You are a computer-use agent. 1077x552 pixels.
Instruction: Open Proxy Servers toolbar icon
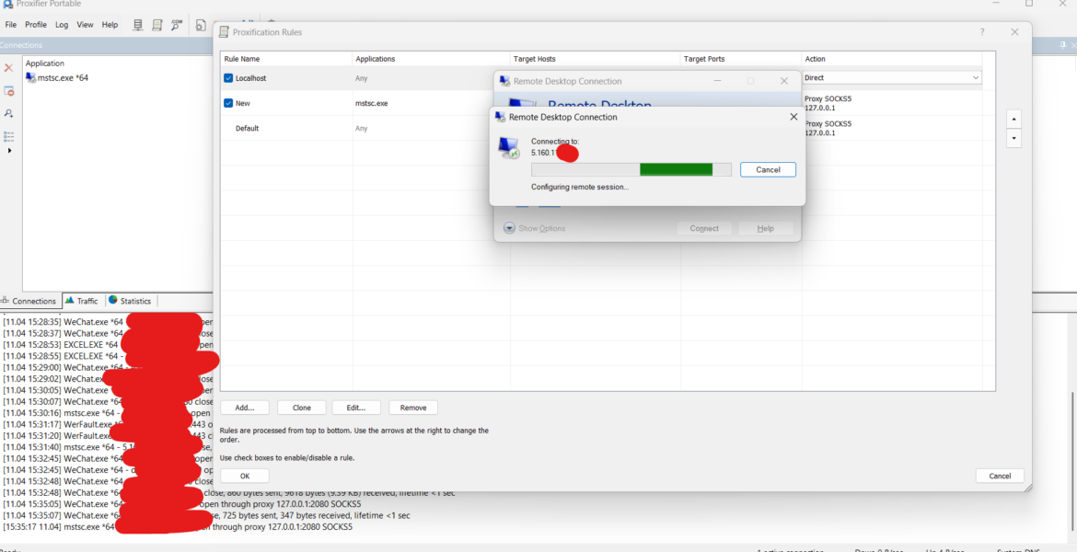[x=138, y=25]
